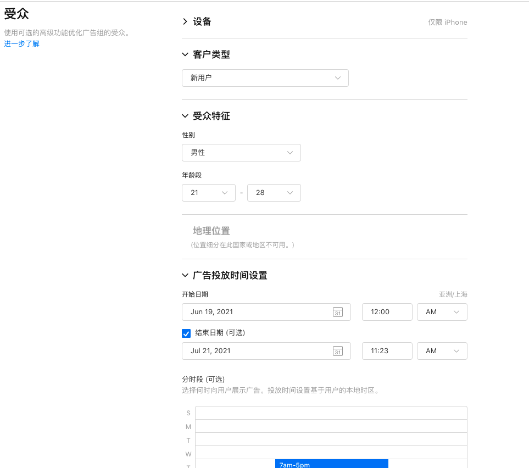Click the 11:23 end time field
The width and height of the screenshot is (529, 468).
(387, 351)
